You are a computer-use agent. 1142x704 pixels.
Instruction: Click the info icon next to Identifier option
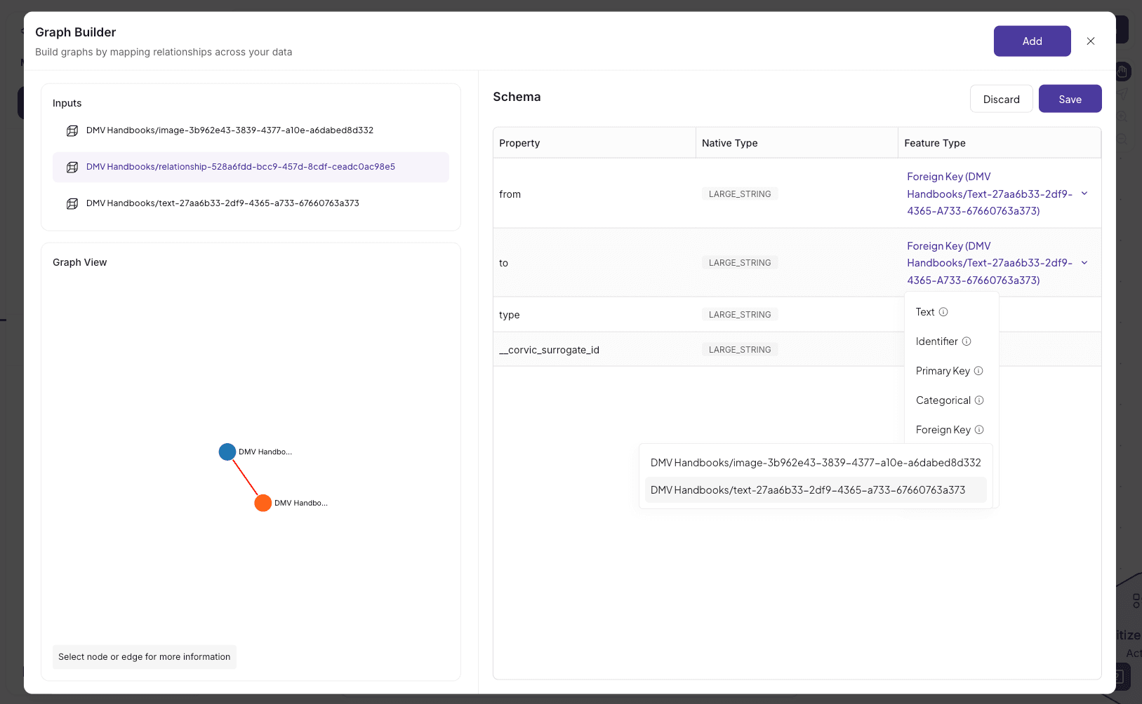tap(967, 341)
